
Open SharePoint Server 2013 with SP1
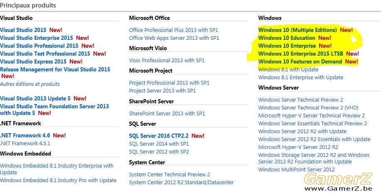click(x=167, y=113)
